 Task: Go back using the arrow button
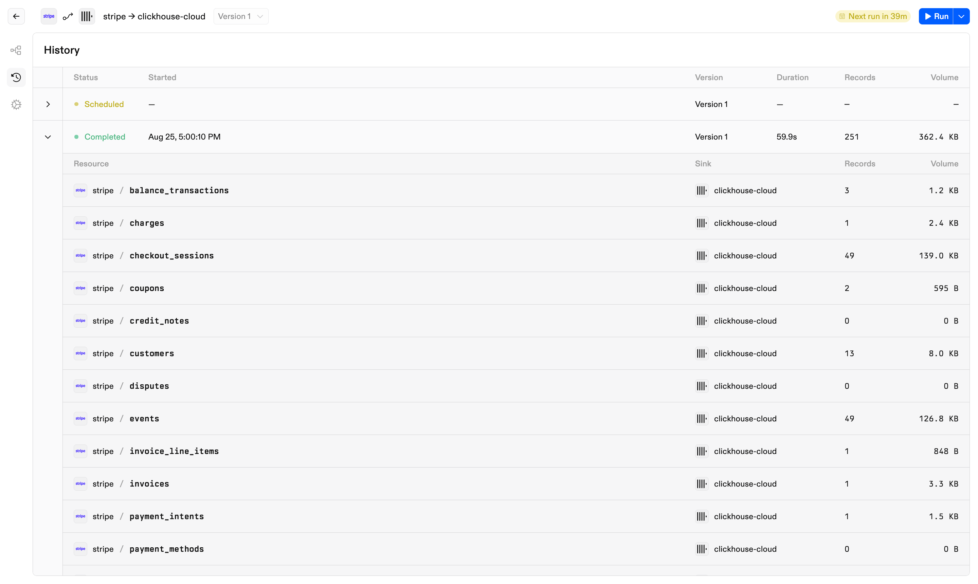coord(16,16)
